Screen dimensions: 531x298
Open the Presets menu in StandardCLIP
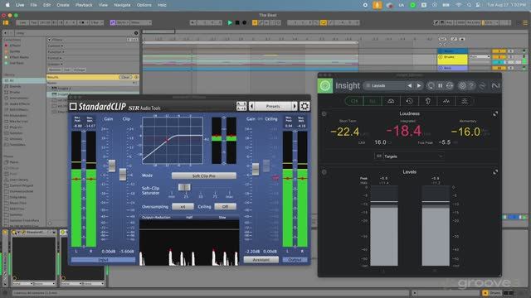pyautogui.click(x=273, y=106)
